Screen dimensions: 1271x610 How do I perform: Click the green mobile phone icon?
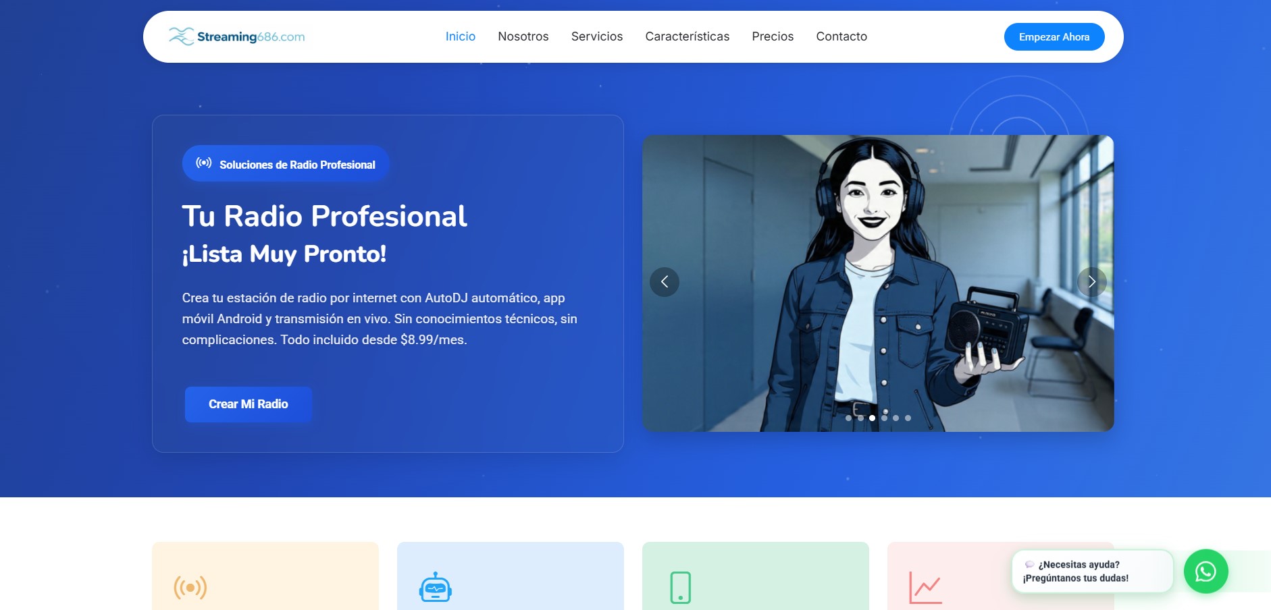(680, 588)
